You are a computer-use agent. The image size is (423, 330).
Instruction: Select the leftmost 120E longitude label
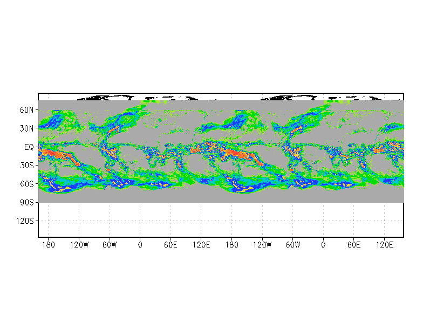(201, 245)
